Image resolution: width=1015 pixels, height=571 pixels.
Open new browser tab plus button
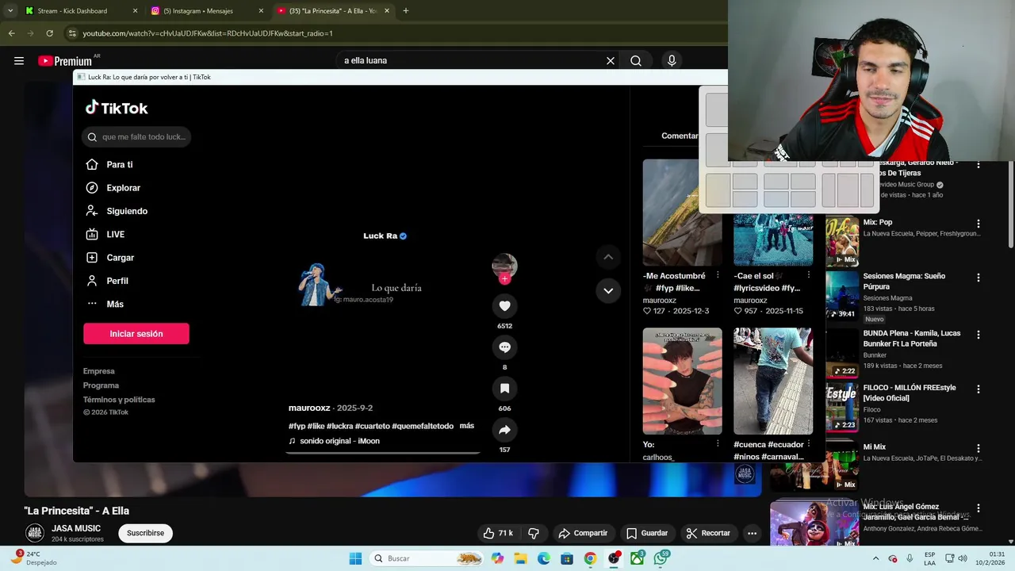(405, 11)
